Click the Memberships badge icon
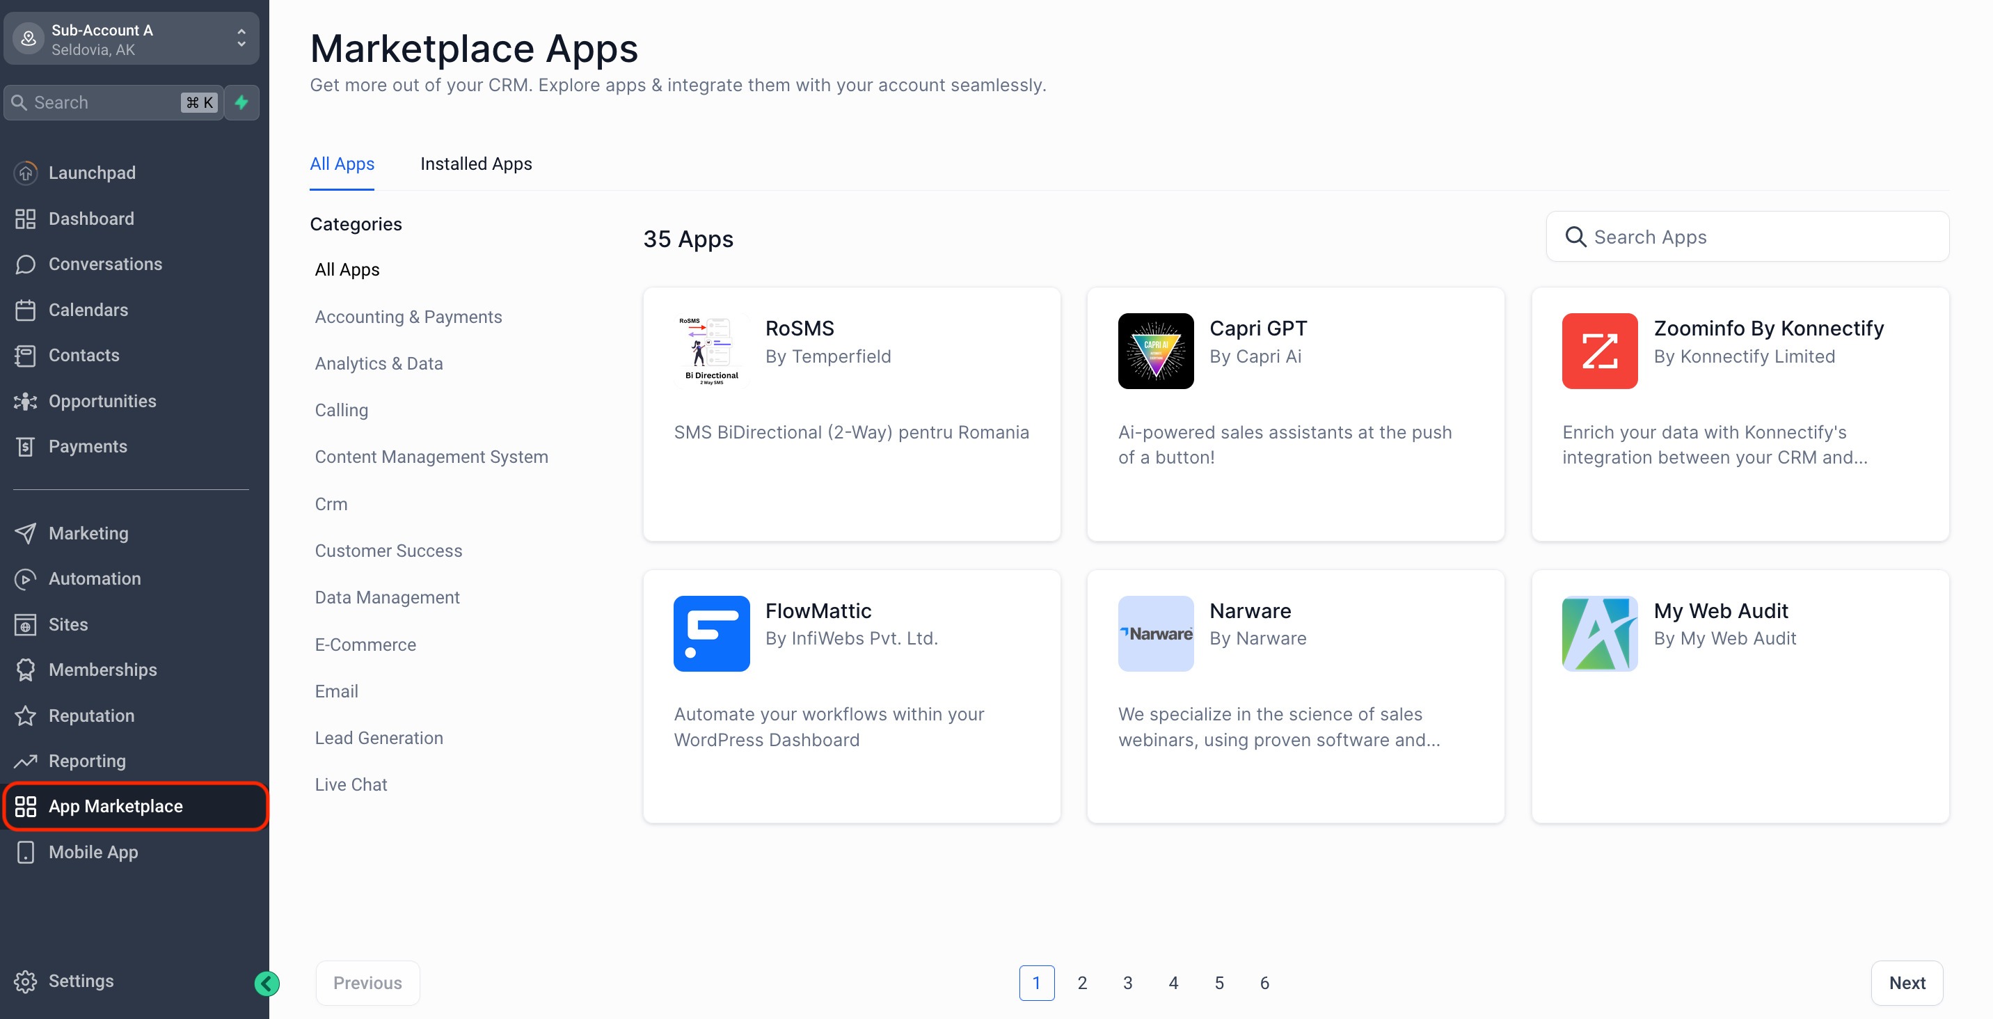This screenshot has height=1019, width=1993. pos(26,670)
